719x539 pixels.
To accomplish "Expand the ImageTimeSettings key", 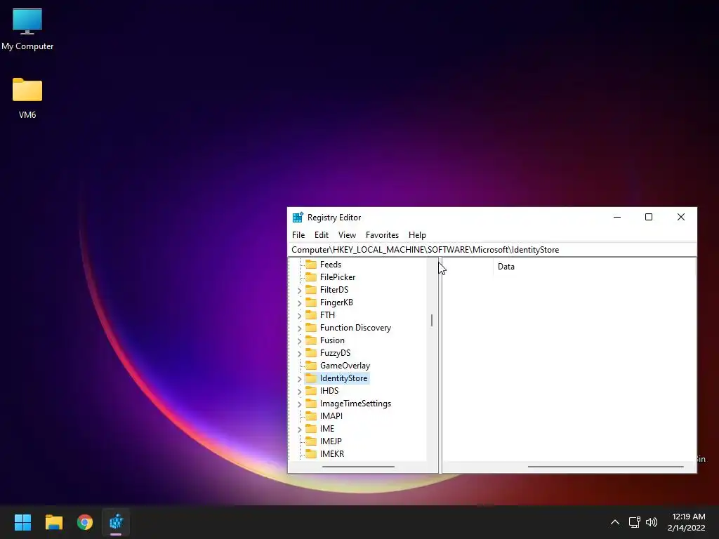I will 299,404.
